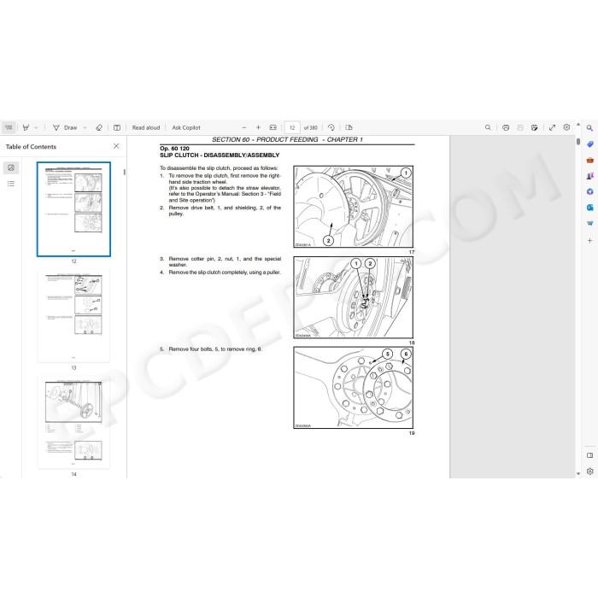
Task: Select page 12 thumbnail
Action: (x=73, y=209)
